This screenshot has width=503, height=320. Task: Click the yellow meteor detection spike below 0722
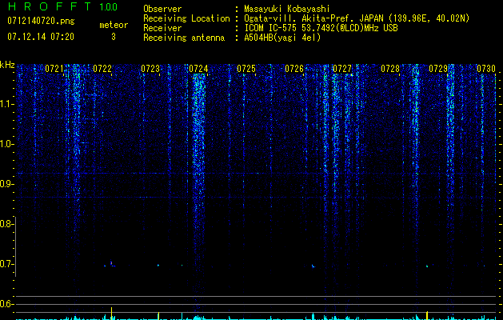tap(112, 314)
